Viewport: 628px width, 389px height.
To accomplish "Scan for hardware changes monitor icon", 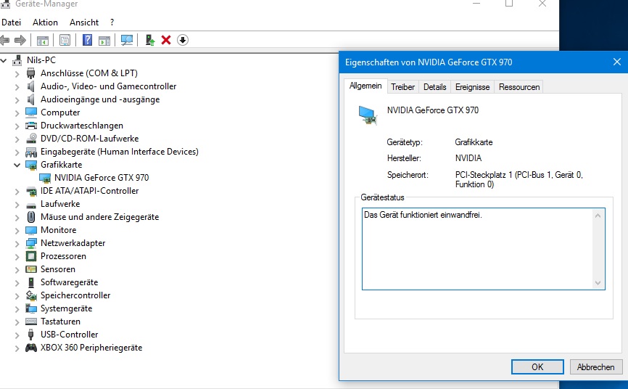I will pyautogui.click(x=127, y=40).
